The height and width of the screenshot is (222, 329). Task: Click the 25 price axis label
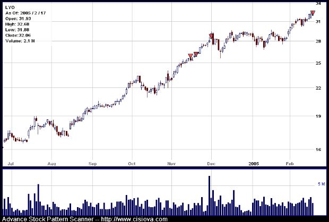pyautogui.click(x=318, y=63)
